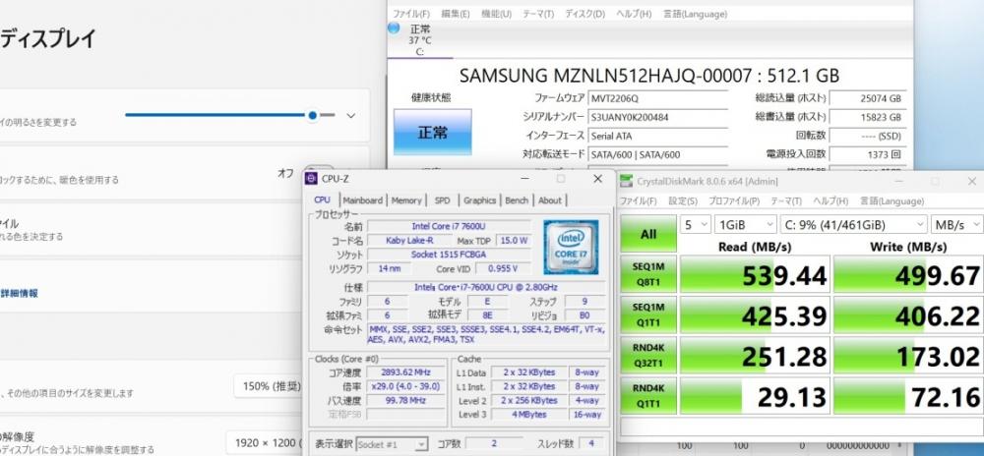This screenshot has width=984, height=456.
Task: Click the total host reads value 25074 GB
Action: click(868, 98)
